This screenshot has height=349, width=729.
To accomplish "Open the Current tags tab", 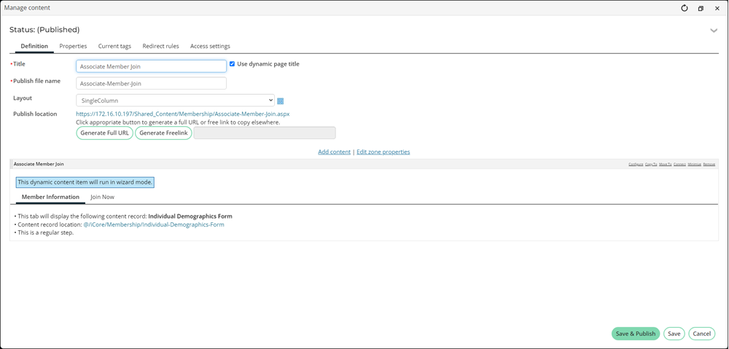I will (x=114, y=46).
